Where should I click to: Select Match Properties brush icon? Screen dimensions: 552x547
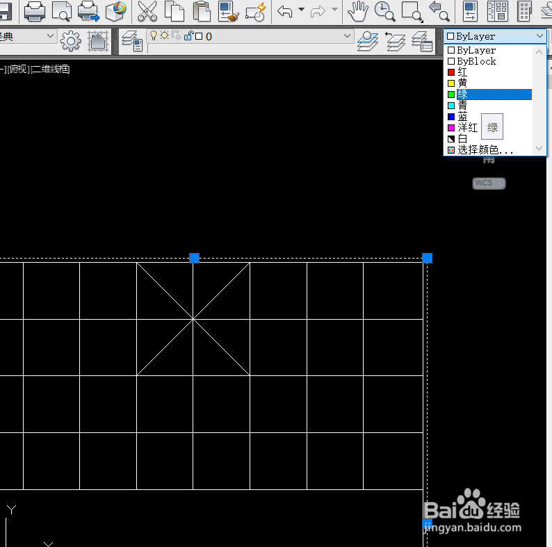pyautogui.click(x=228, y=12)
